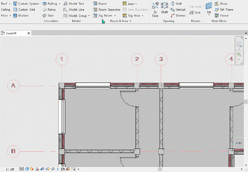Select the Dormer opening tool
248x172 pixels.
178,15
